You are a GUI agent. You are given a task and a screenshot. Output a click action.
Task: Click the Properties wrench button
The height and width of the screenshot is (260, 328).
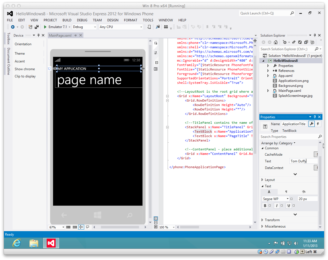click(x=312, y=124)
